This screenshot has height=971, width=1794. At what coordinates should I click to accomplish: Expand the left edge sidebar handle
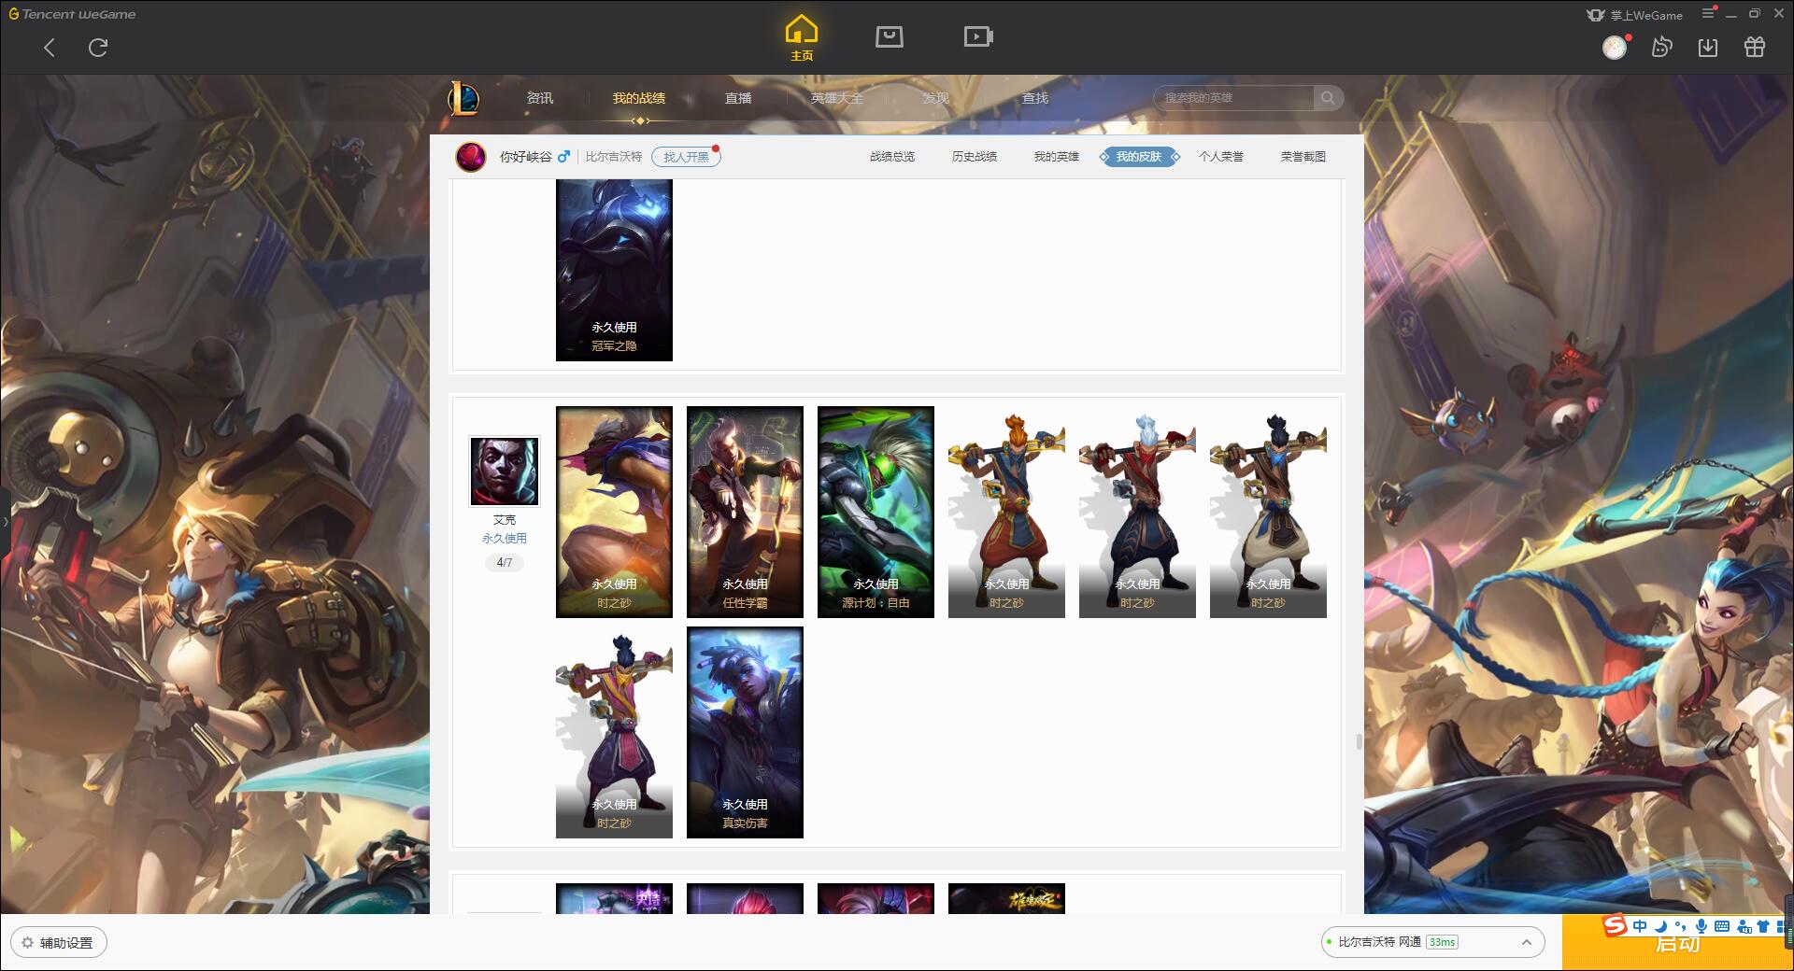pos(5,521)
